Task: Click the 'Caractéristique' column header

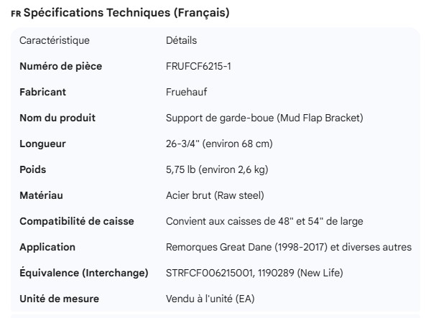Action: click(x=55, y=40)
